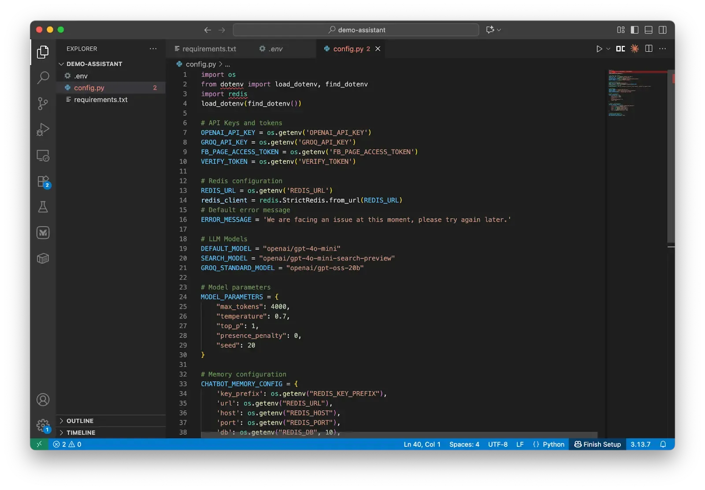Open the Testing flask view
Viewport: 705px width, 490px height.
[43, 207]
